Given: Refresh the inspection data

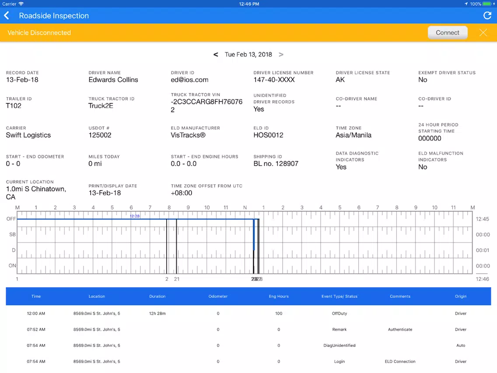Looking at the screenshot, I should [x=487, y=16].
